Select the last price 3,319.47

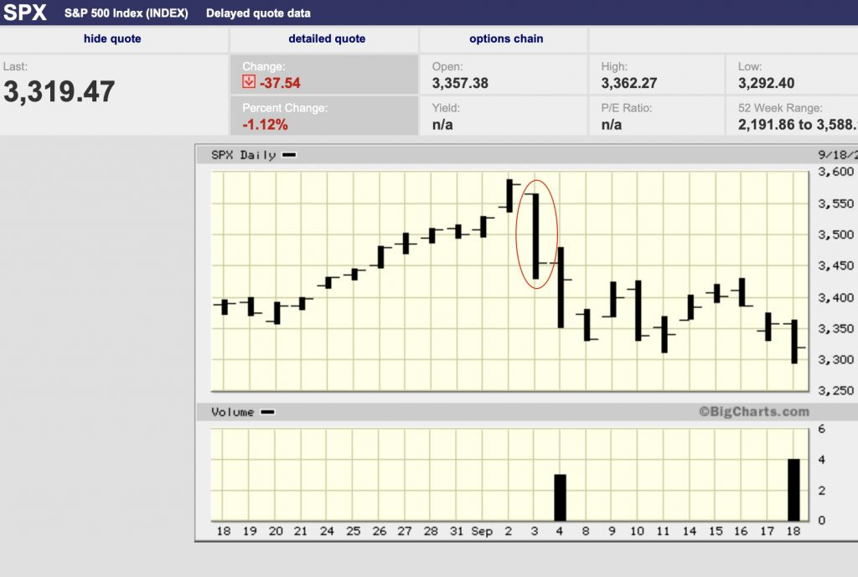pyautogui.click(x=59, y=91)
